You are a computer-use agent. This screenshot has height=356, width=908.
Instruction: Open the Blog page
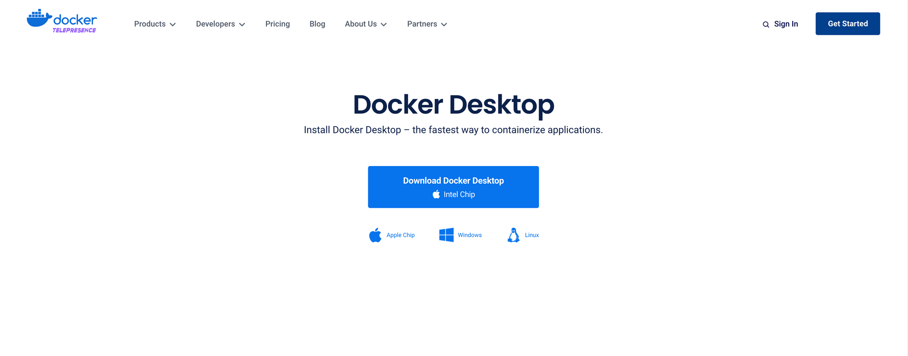(x=317, y=24)
